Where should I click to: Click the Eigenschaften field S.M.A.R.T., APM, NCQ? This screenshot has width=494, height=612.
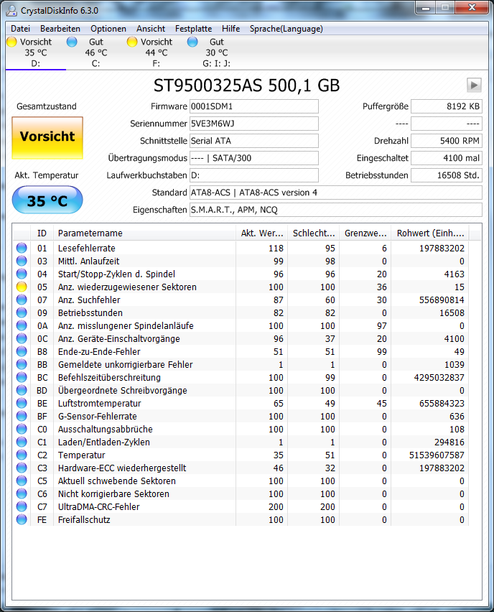335,210
